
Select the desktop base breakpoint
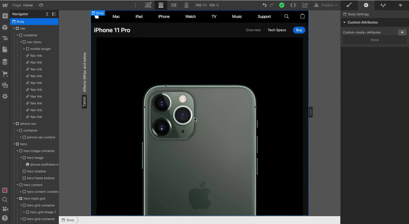(148, 5)
